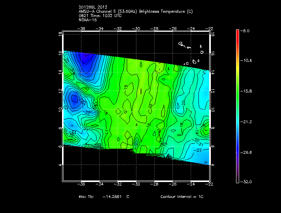Click the -30 longitude label on bottom axis

136,185
